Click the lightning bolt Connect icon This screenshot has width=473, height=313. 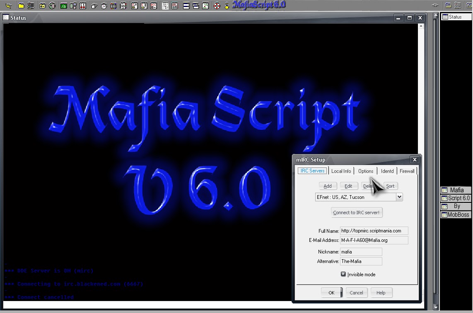coord(9,6)
